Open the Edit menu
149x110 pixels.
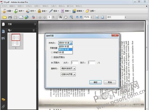(13, 6)
